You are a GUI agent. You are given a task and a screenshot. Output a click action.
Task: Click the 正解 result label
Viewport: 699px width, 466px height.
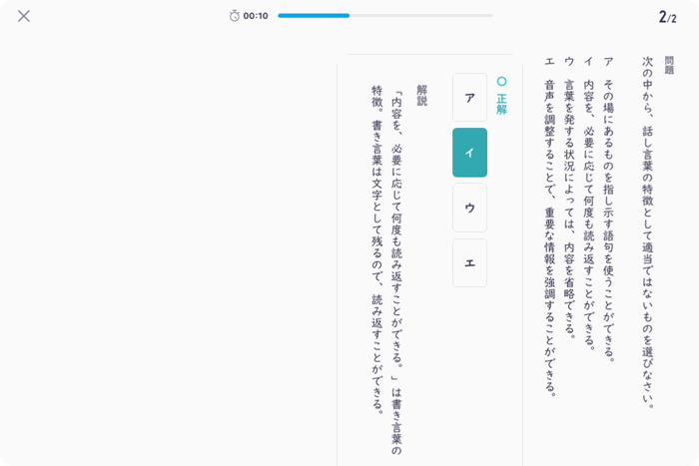[502, 104]
